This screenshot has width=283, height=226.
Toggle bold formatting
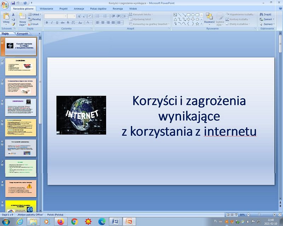[x=47, y=23]
